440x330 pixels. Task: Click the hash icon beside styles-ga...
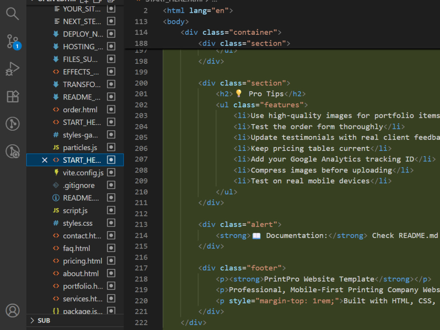tap(56, 135)
